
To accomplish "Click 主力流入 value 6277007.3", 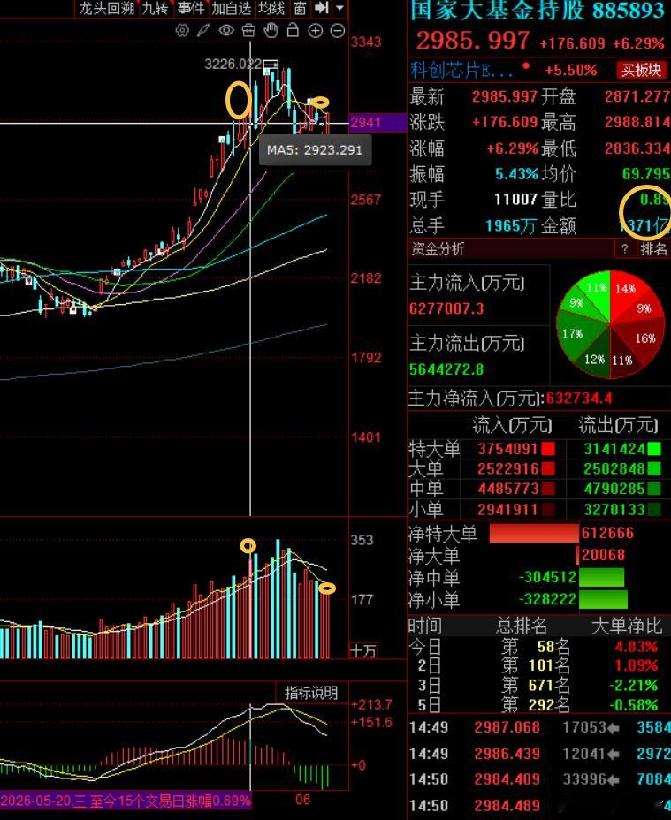I will pyautogui.click(x=446, y=308).
